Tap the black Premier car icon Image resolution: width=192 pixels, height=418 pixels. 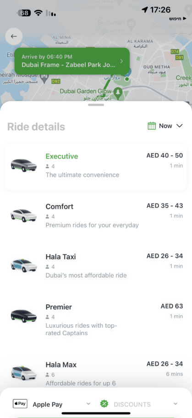tap(24, 316)
